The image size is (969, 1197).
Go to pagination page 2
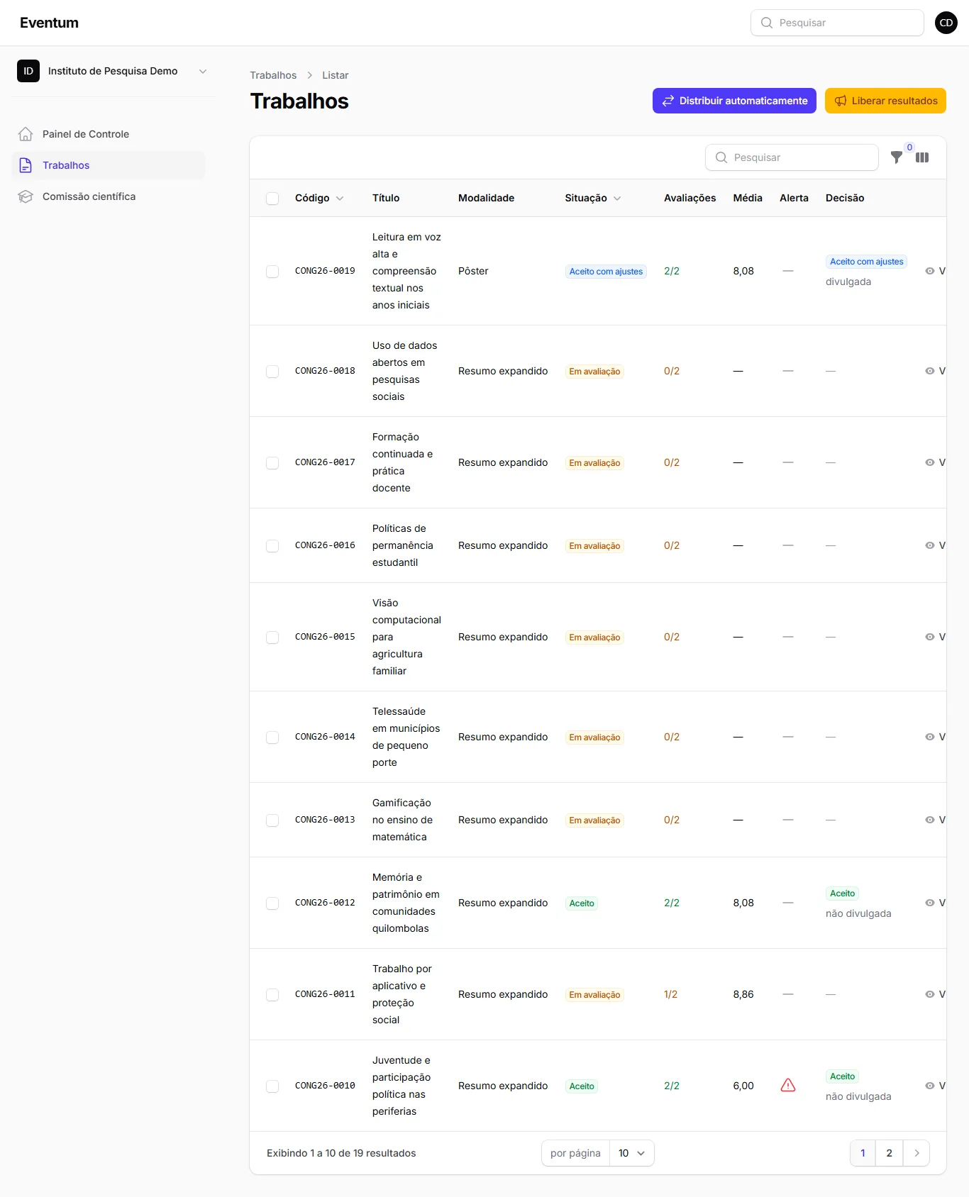click(x=889, y=1153)
